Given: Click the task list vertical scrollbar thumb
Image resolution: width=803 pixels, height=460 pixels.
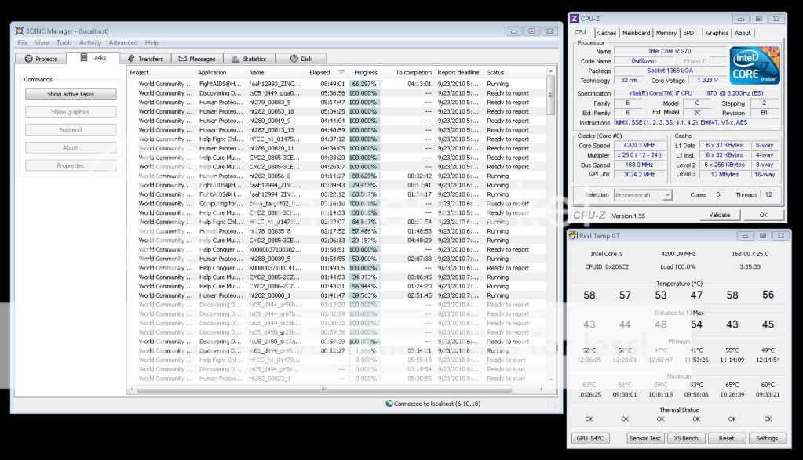Looking at the screenshot, I should click(550, 96).
